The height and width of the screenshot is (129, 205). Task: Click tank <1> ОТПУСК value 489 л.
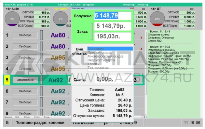pyautogui.click(x=42, y=13)
